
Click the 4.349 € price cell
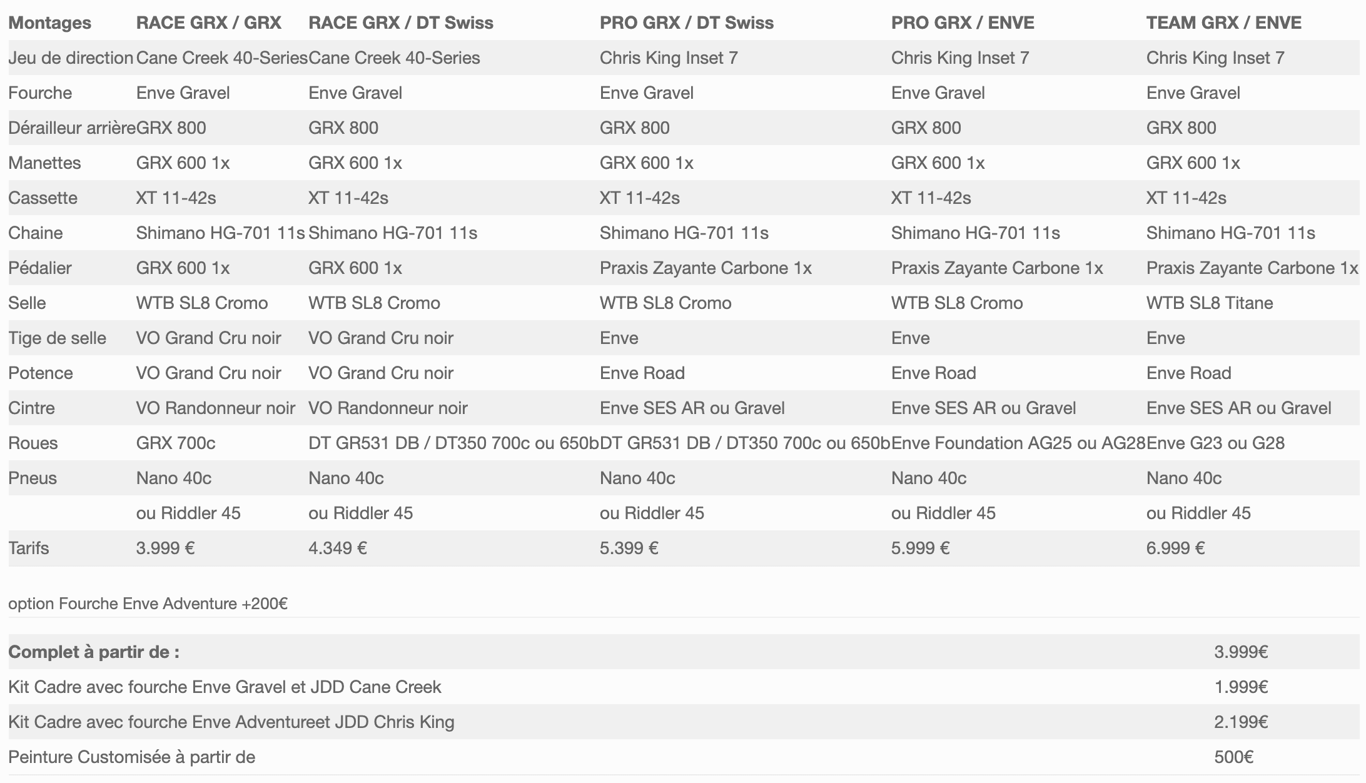[x=337, y=548]
